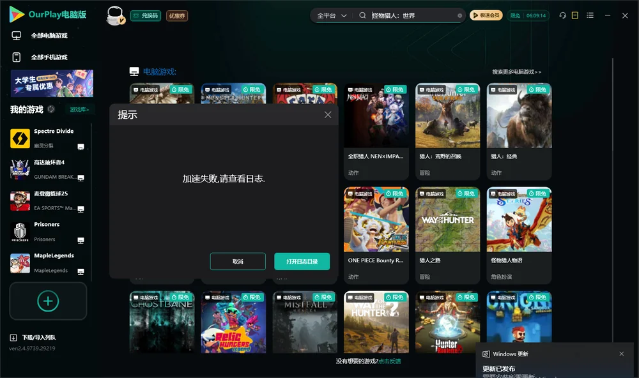The width and height of the screenshot is (639, 378).
Task: Clear the search box text
Action: point(459,15)
